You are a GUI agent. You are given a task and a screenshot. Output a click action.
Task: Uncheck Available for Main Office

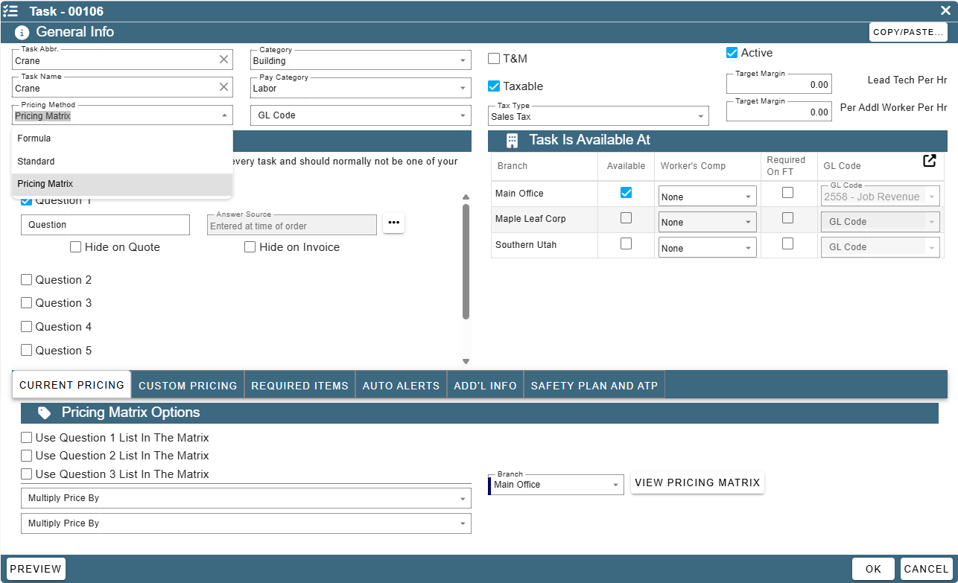pos(626,193)
